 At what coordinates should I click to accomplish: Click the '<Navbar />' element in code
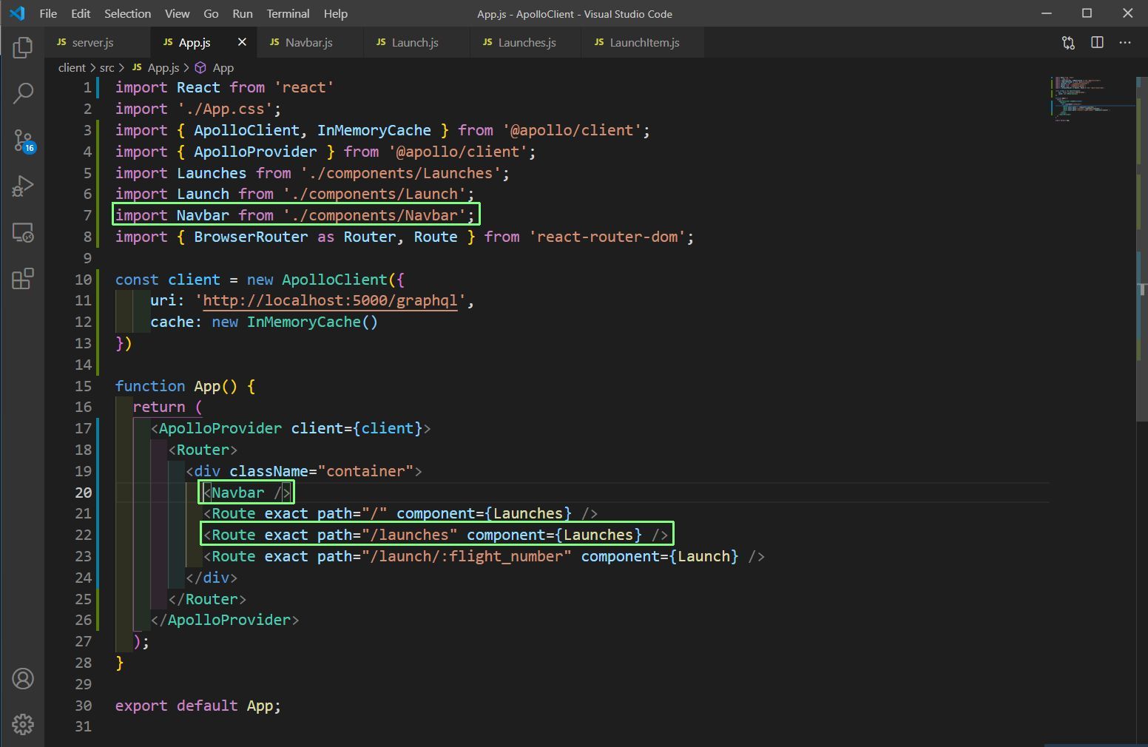coord(247,493)
